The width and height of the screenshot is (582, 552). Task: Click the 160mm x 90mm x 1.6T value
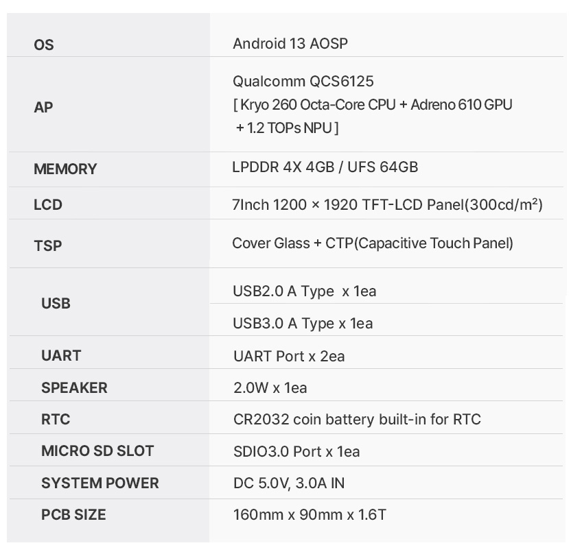[x=310, y=515]
